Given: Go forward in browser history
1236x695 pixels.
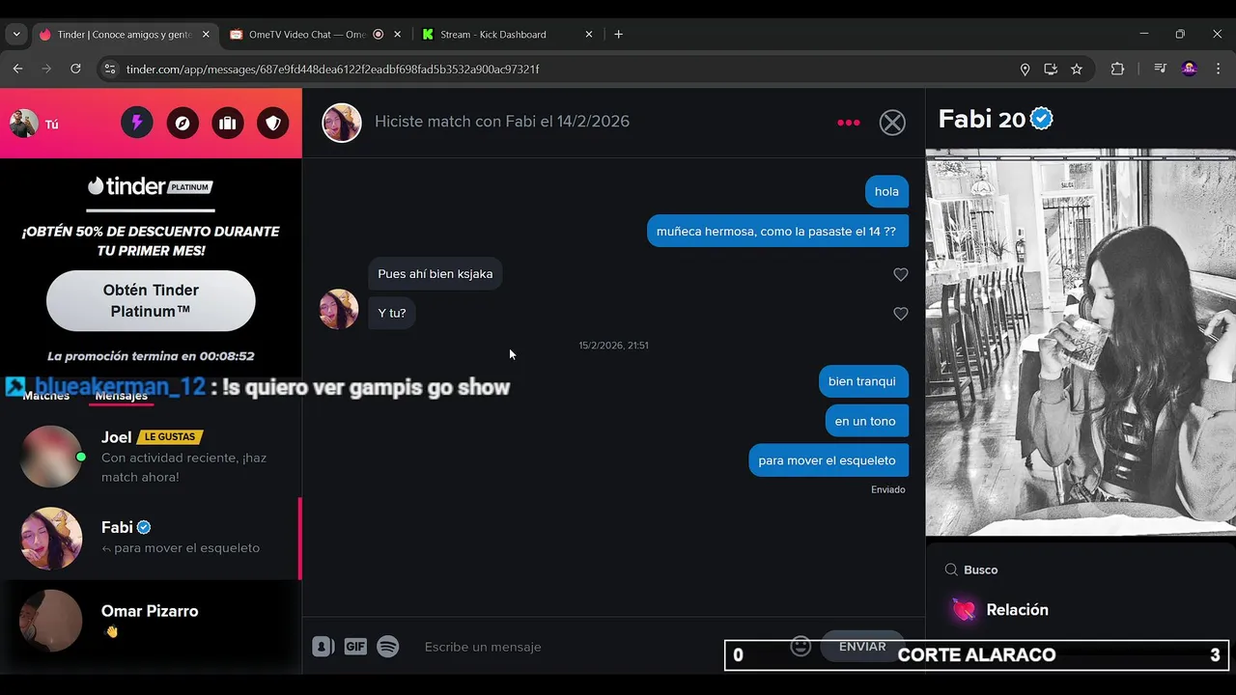Looking at the screenshot, I should point(46,69).
